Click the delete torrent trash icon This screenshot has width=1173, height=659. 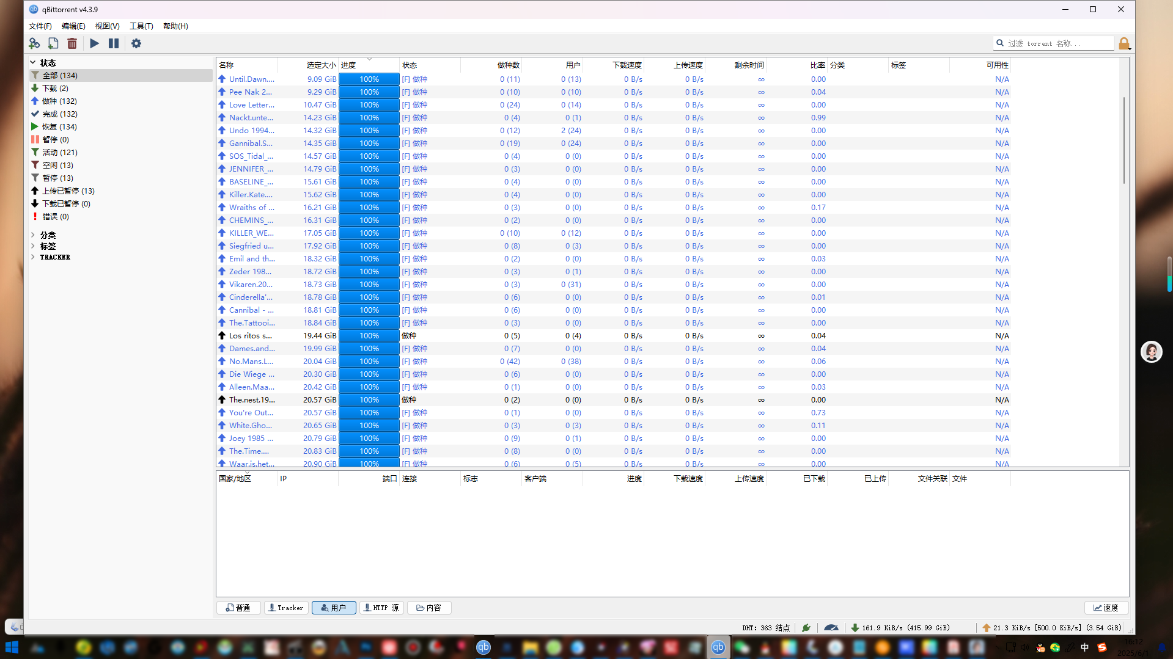[72, 43]
